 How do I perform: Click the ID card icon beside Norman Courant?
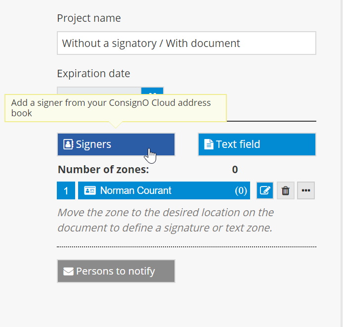90,190
